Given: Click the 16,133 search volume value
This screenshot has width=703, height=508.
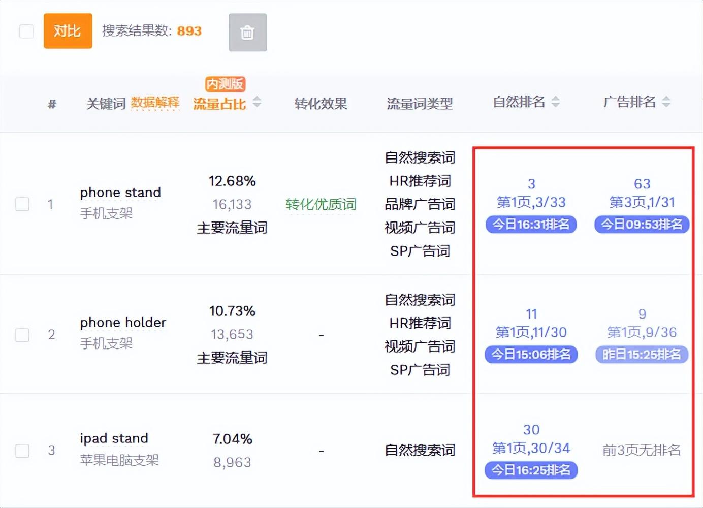Looking at the screenshot, I should pos(232,204).
